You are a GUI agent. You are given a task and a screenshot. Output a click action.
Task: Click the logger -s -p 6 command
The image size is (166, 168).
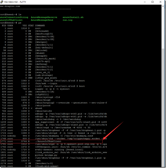pyautogui.click(x=52, y=89)
